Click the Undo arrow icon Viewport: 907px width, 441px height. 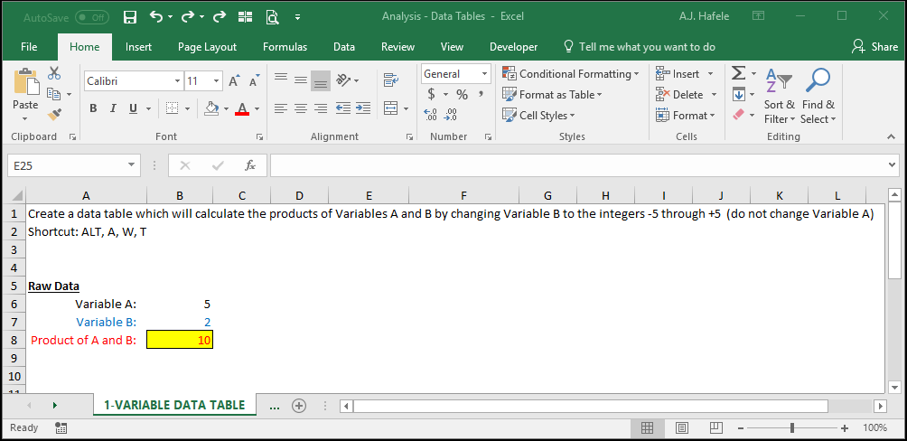tap(156, 17)
